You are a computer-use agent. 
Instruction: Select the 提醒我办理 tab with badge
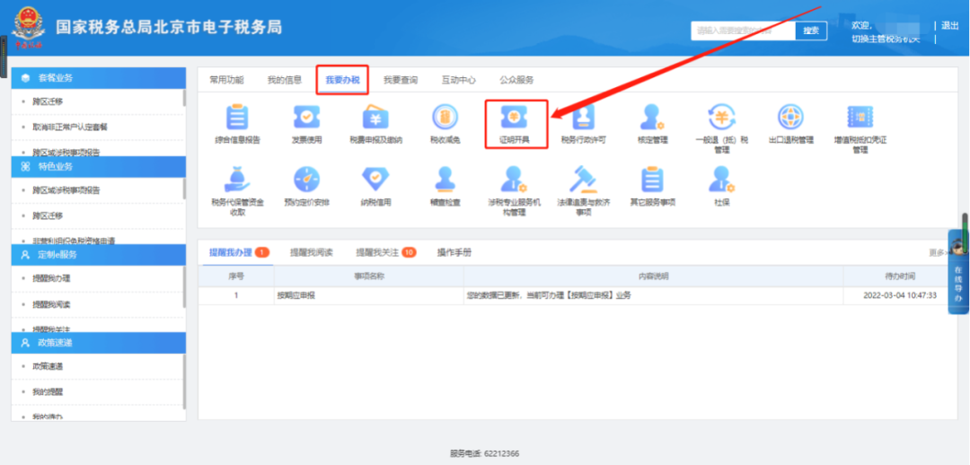click(239, 252)
